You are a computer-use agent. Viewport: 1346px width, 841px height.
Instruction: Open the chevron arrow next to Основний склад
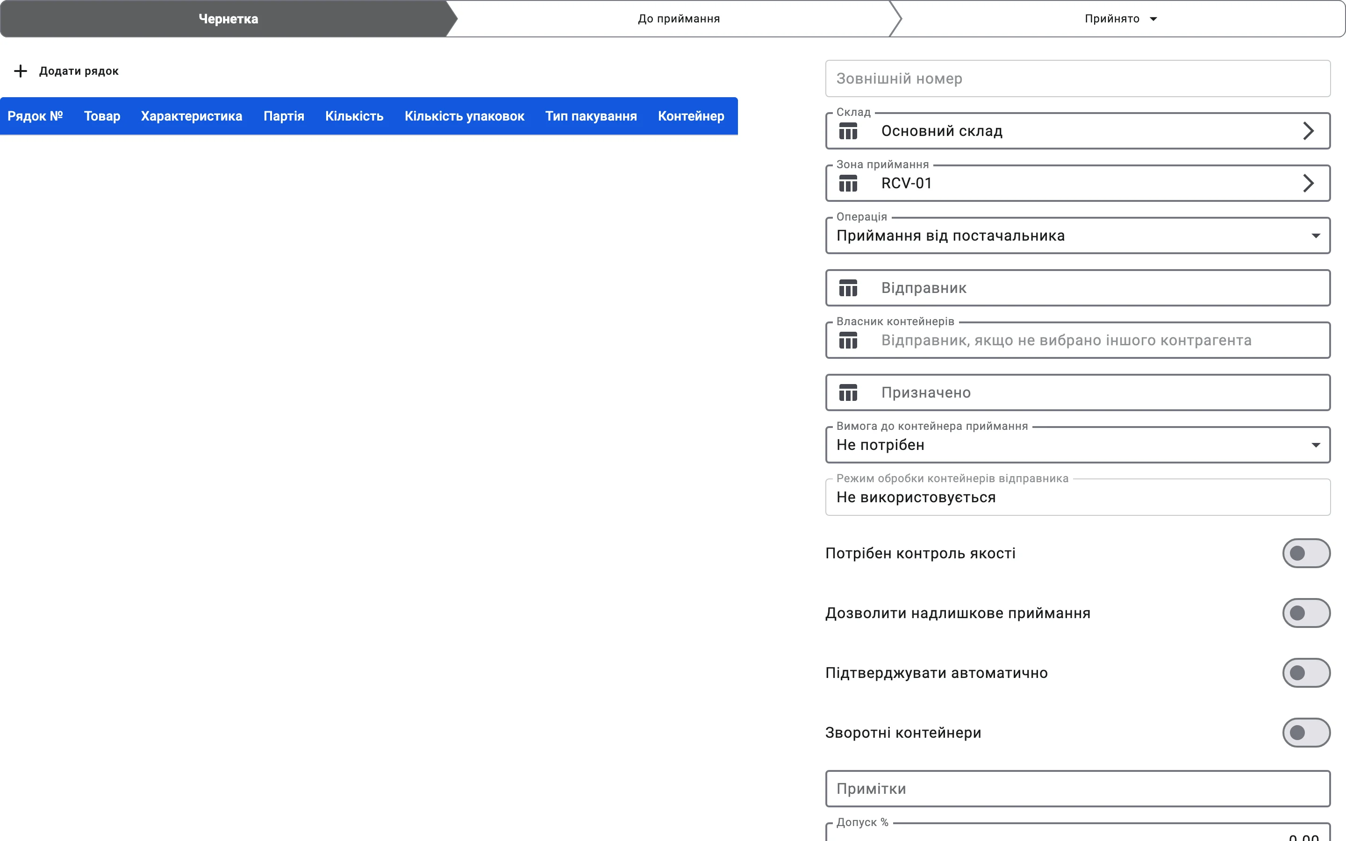point(1308,131)
